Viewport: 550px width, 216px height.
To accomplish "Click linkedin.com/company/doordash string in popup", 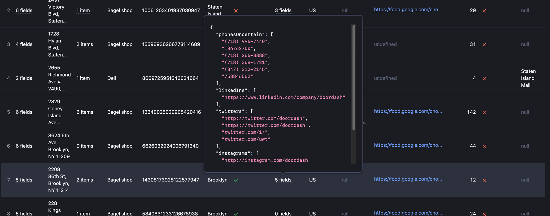I will pyautogui.click(x=284, y=97).
